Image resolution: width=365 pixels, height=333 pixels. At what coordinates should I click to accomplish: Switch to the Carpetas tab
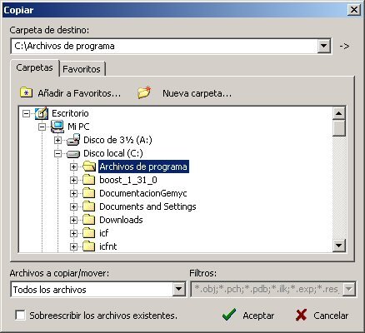(34, 67)
